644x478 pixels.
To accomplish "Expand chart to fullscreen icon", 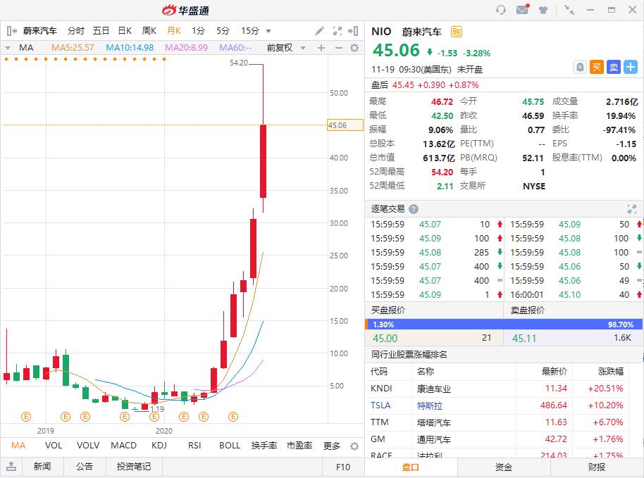I will pyautogui.click(x=338, y=31).
